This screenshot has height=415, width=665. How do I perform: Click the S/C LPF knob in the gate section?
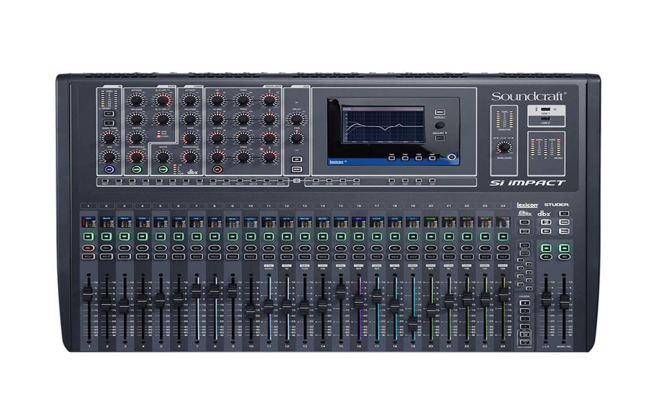[163, 100]
